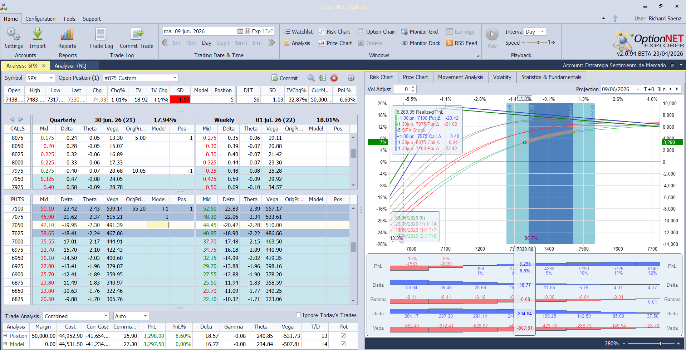Open the Statistics & Fundamentals tab
This screenshot has height=350, width=686.
(x=551, y=77)
